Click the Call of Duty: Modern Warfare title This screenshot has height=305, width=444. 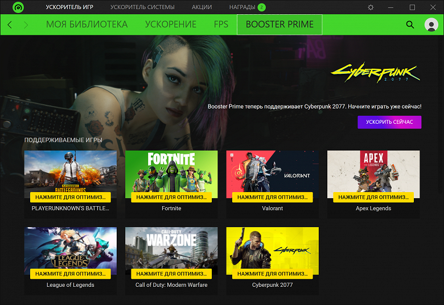[x=171, y=285]
